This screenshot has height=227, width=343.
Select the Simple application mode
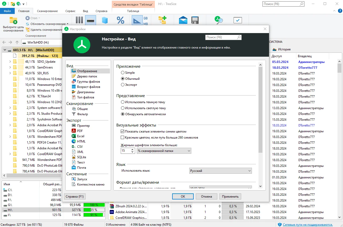(123, 73)
